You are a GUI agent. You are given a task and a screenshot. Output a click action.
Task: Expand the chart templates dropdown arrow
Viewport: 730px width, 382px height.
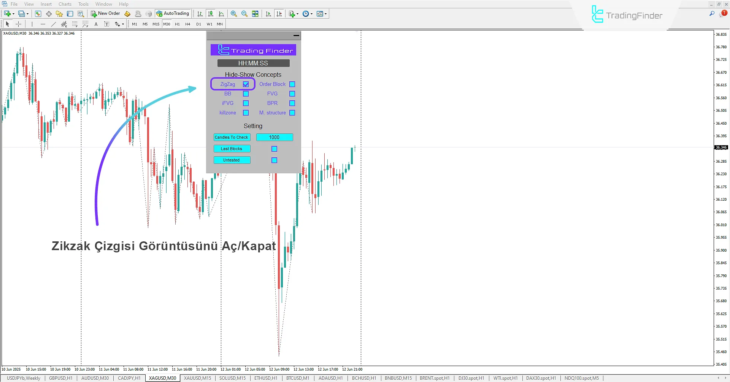(x=326, y=14)
